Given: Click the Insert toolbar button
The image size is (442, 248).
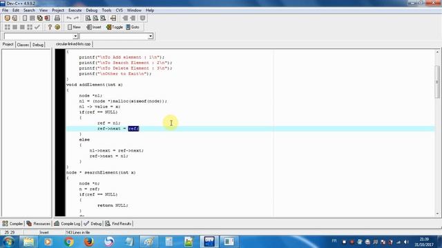Looking at the screenshot, I should pyautogui.click(x=94, y=27).
